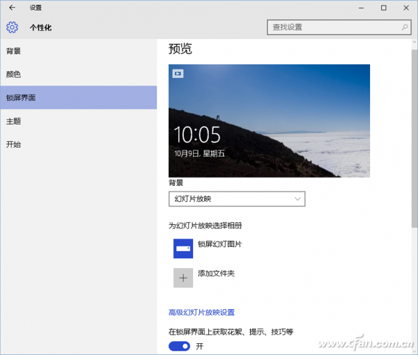
Task: Click the search magnifier icon
Action: click(x=405, y=27)
